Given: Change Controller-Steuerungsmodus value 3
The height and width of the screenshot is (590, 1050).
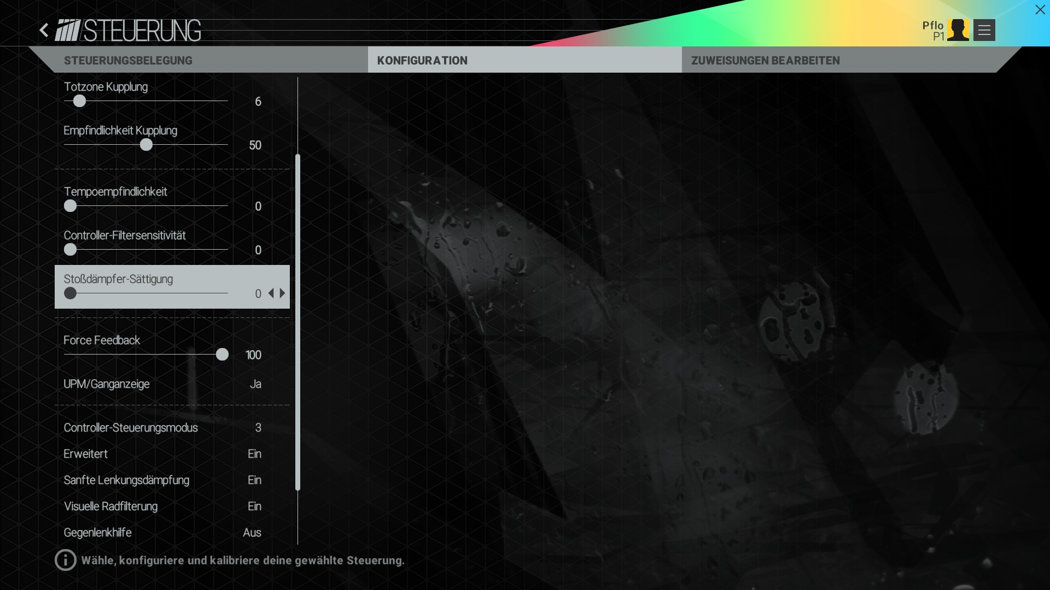Looking at the screenshot, I should tap(258, 428).
